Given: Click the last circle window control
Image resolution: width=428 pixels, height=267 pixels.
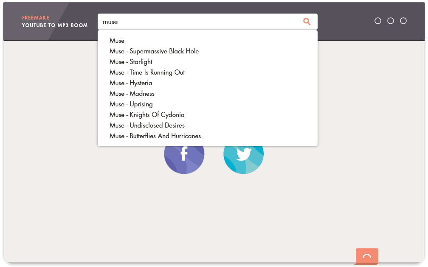Looking at the screenshot, I should point(403,21).
